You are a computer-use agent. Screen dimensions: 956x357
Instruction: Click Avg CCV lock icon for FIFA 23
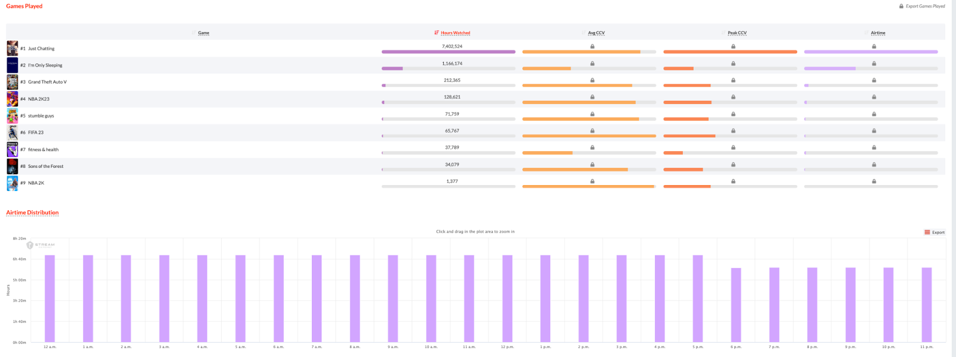(592, 131)
